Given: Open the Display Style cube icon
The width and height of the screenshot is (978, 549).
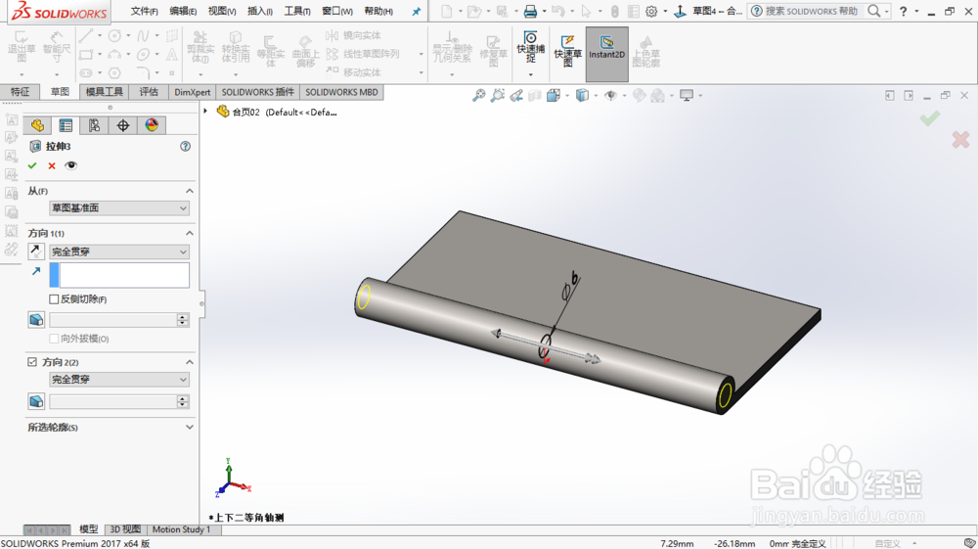Looking at the screenshot, I should (x=582, y=96).
